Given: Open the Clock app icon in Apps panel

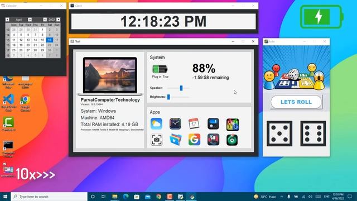Looking at the screenshot, I should point(175,124).
